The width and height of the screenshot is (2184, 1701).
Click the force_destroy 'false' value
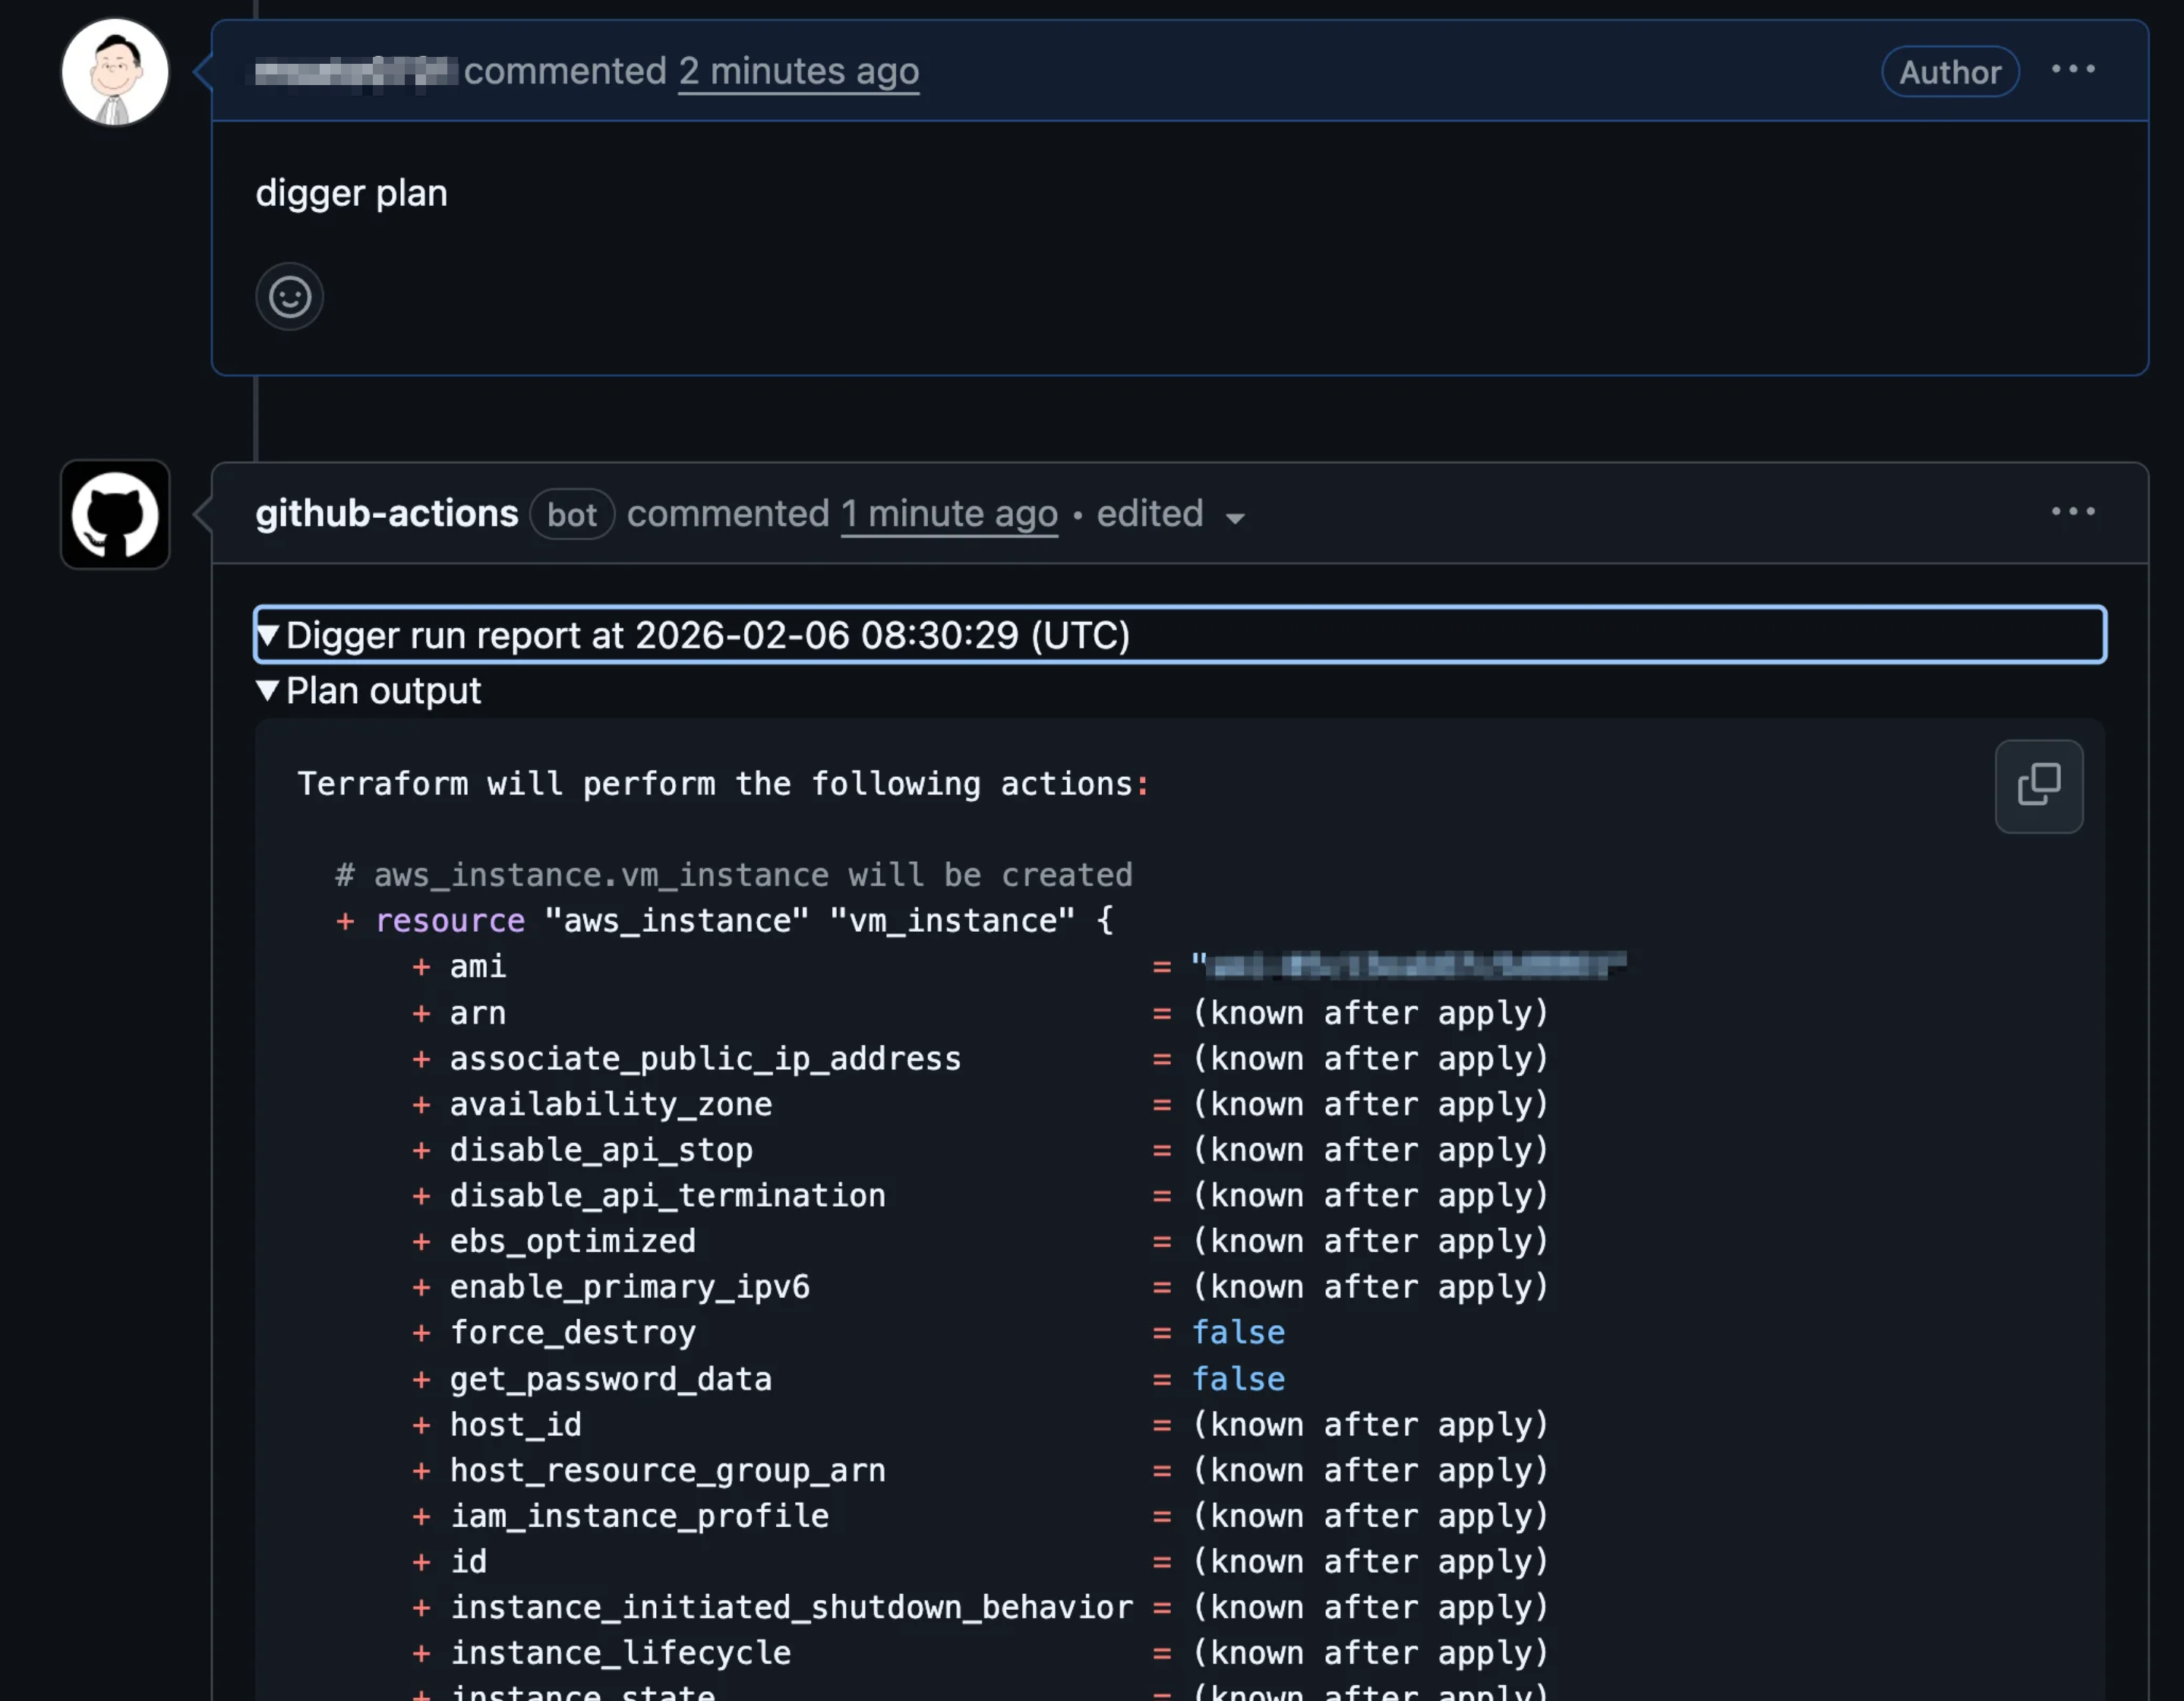coord(1238,1333)
